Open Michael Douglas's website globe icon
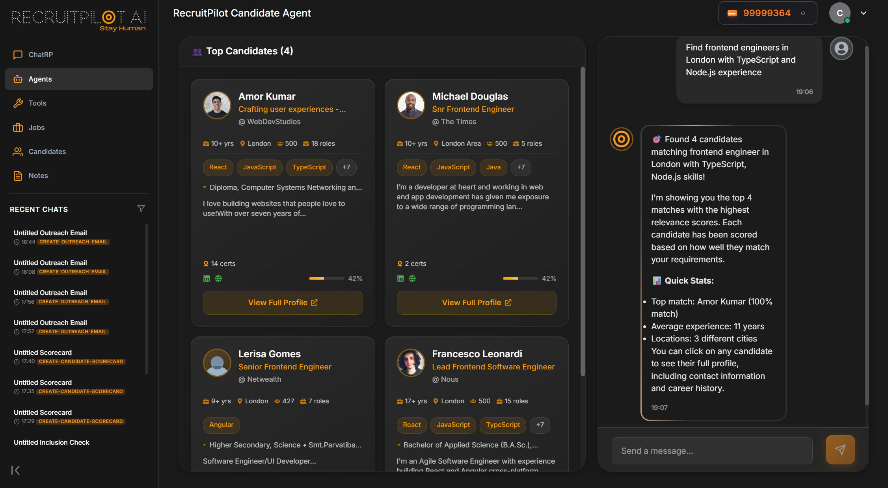888x488 pixels. [x=412, y=278]
